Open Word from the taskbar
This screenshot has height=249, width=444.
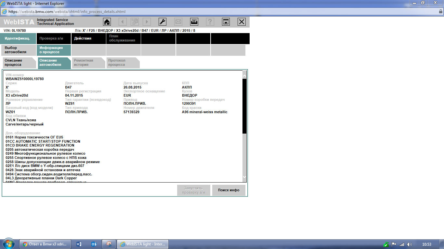(x=79, y=244)
